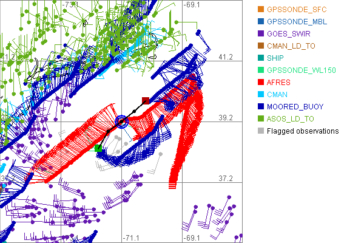Select the blue circled storm center marker
Image resolution: width=364 pixels, height=243 pixels.
point(121,122)
